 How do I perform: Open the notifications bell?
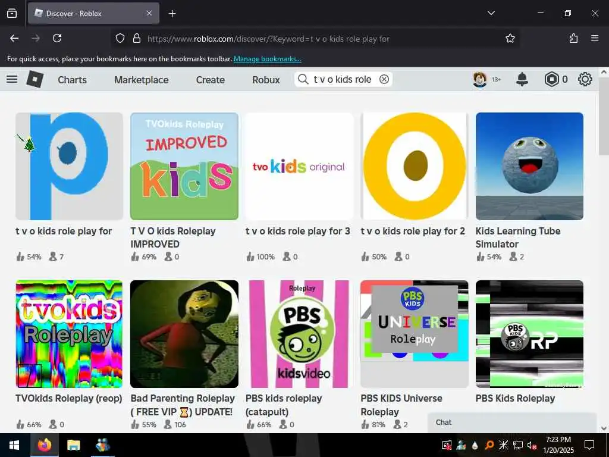(x=522, y=79)
